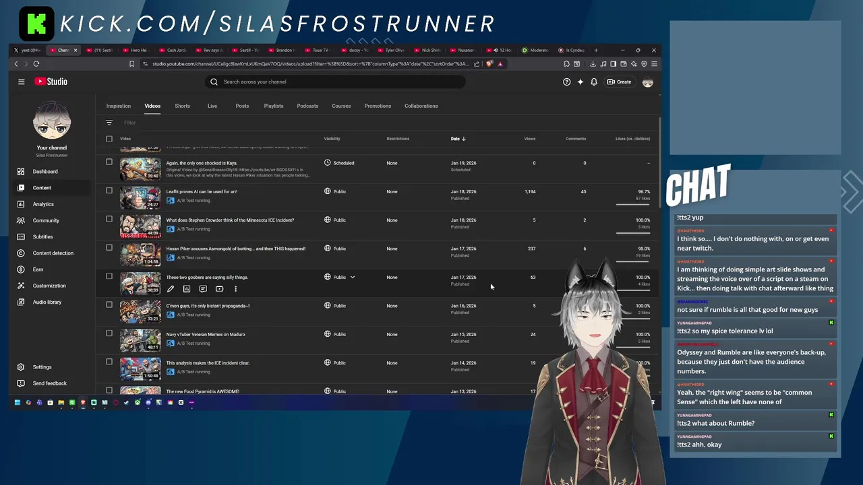Click the Xbox icon in the taskbar
Screen dimensions: 863x485
(x=137, y=403)
